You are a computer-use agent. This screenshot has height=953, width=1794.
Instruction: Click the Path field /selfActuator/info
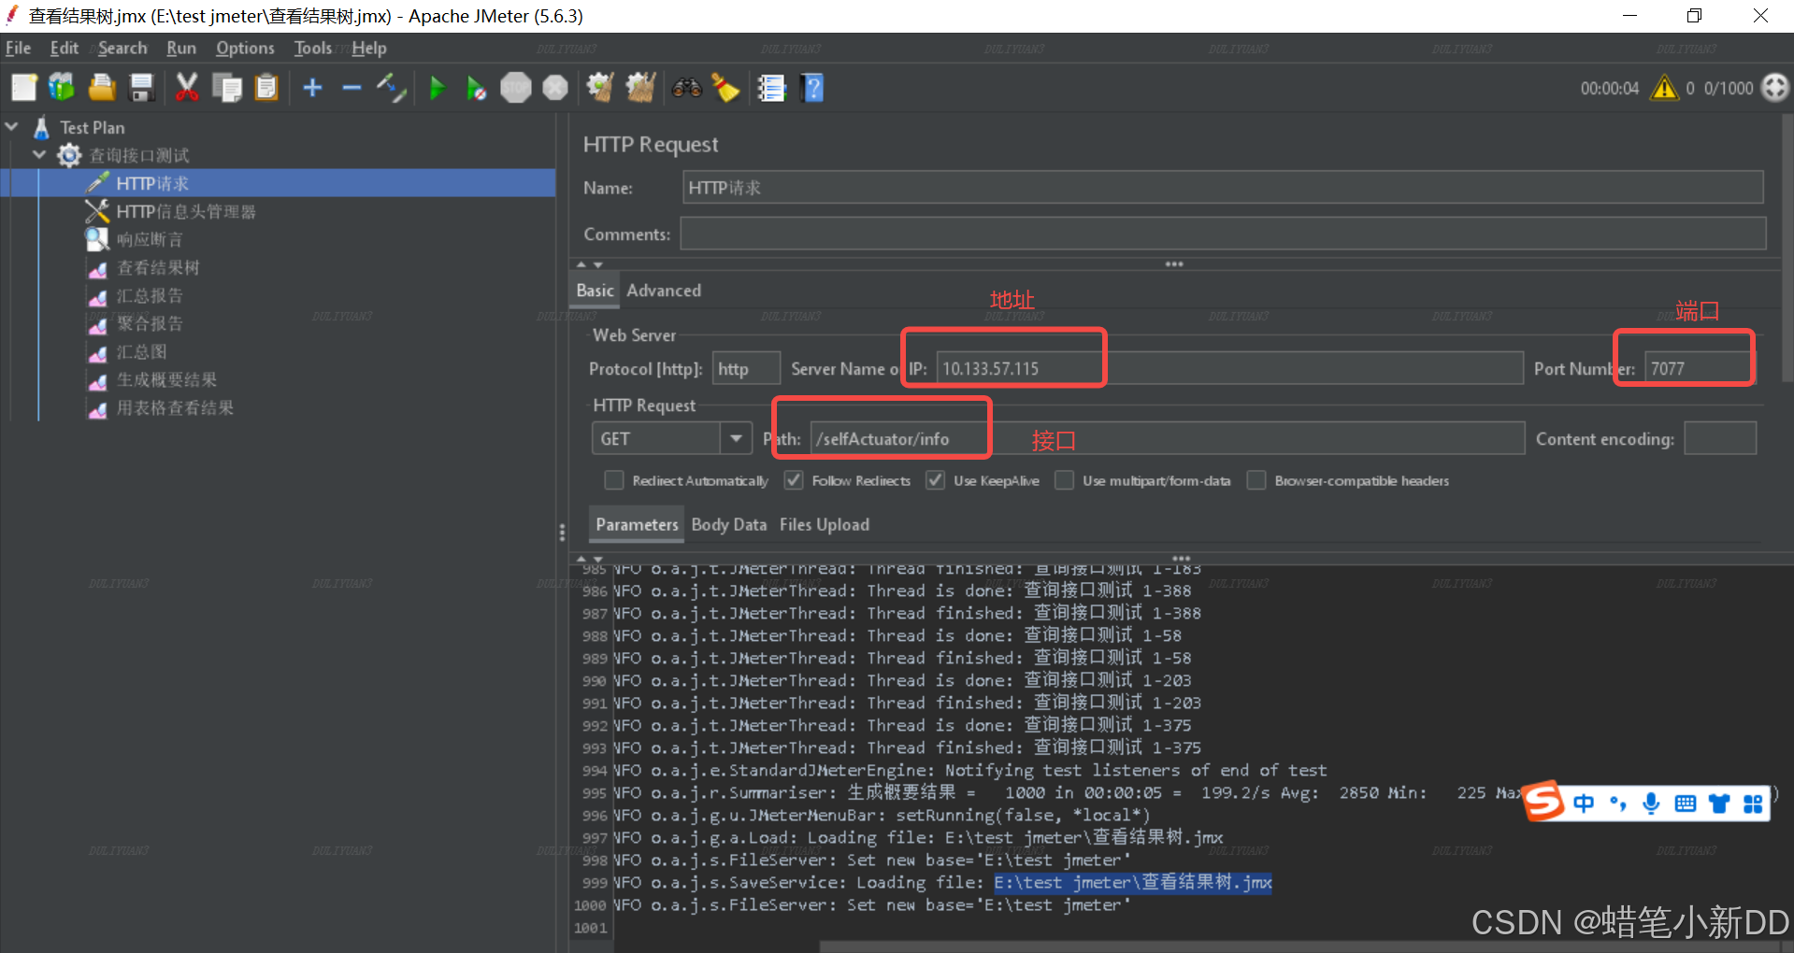pyautogui.click(x=1168, y=438)
